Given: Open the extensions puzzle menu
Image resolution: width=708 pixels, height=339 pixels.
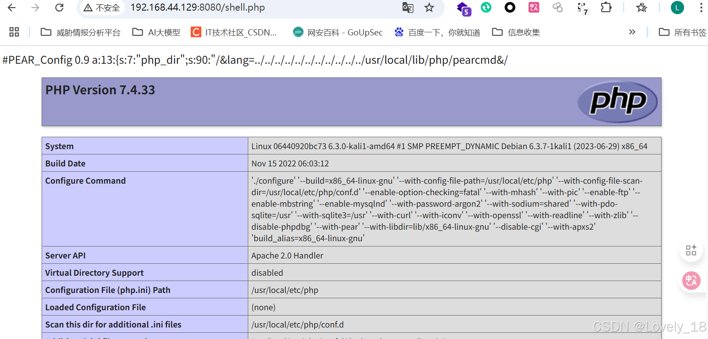Looking at the screenshot, I should [x=606, y=7].
